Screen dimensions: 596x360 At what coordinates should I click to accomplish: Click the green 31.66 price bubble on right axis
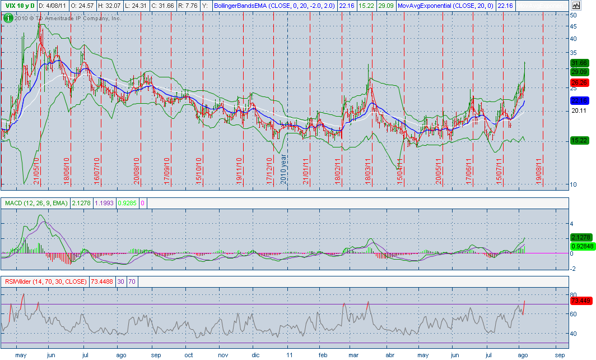tap(579, 63)
